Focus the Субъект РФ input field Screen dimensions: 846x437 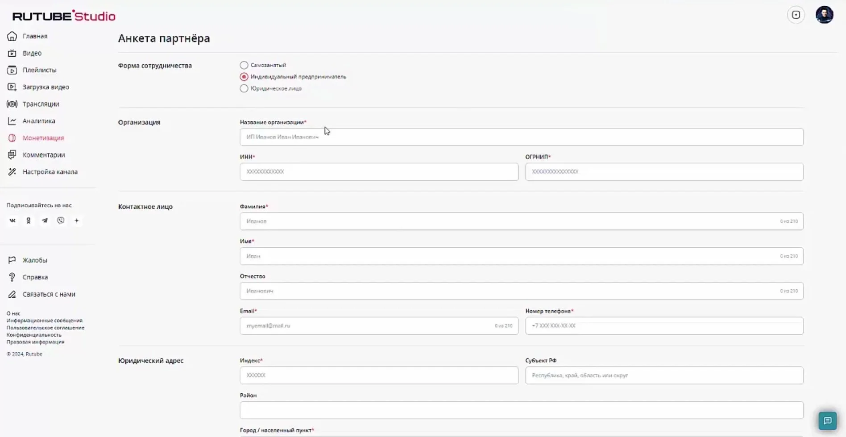[x=664, y=375]
